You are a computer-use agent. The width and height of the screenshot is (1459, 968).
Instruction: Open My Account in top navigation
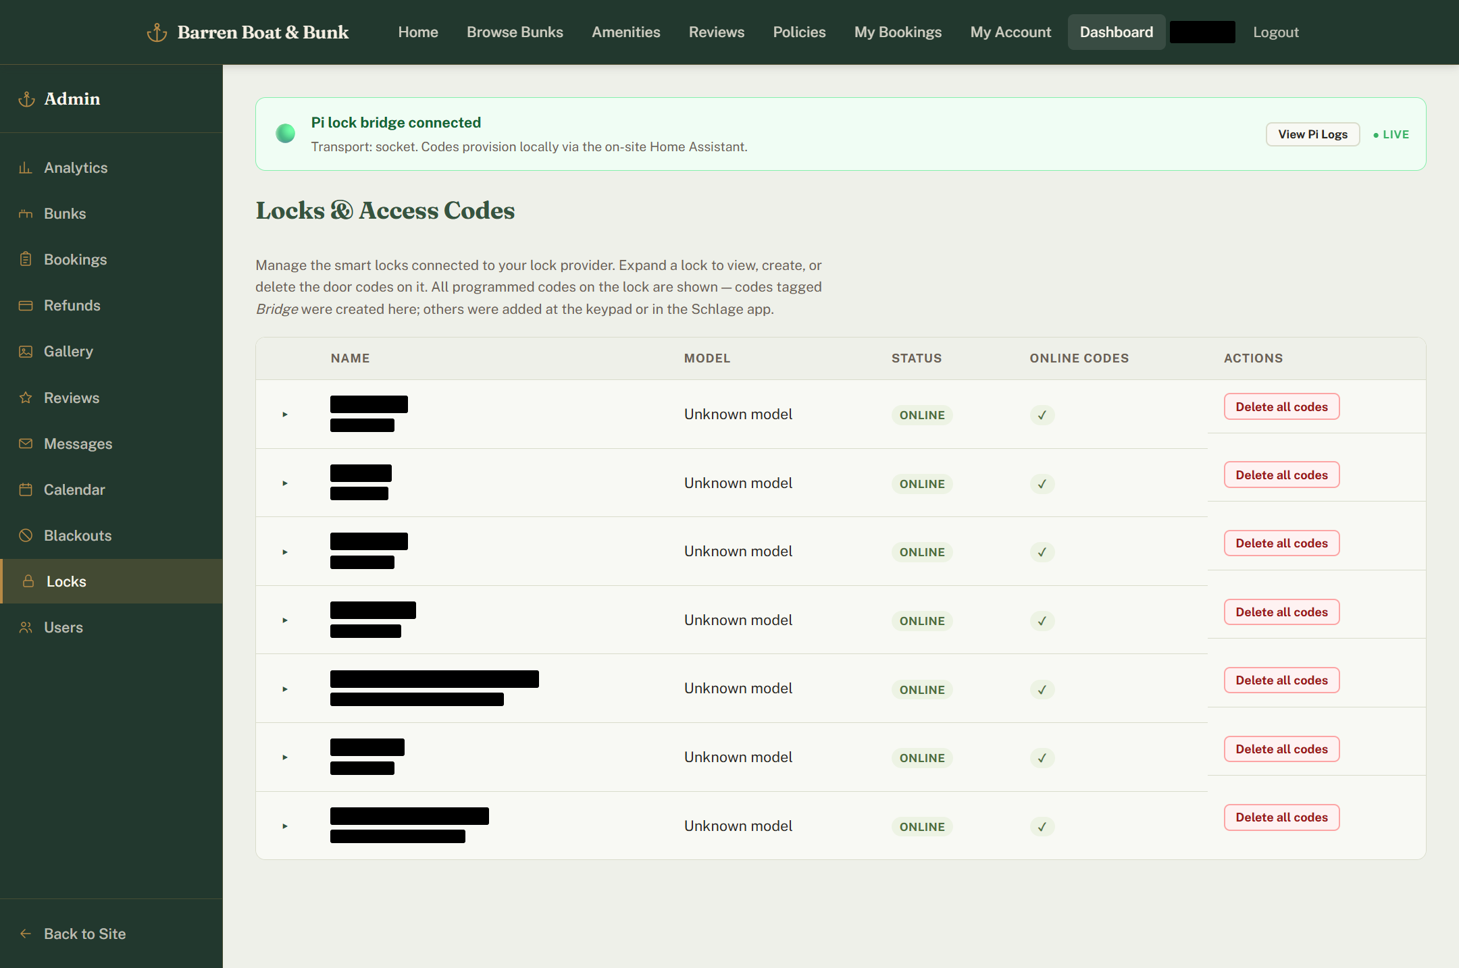[1010, 32]
